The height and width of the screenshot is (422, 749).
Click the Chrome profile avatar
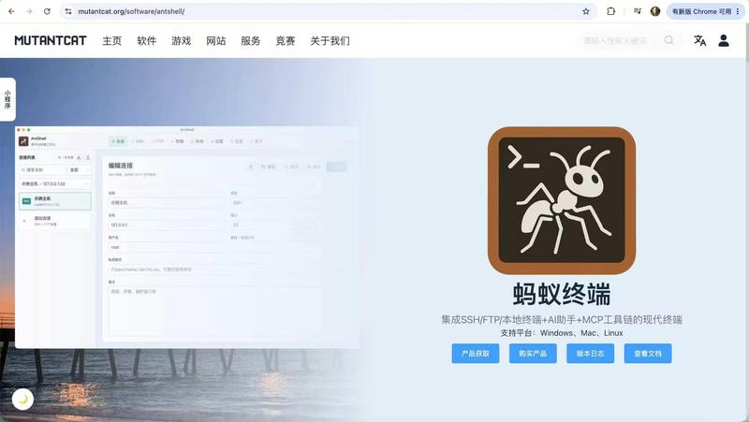655,11
